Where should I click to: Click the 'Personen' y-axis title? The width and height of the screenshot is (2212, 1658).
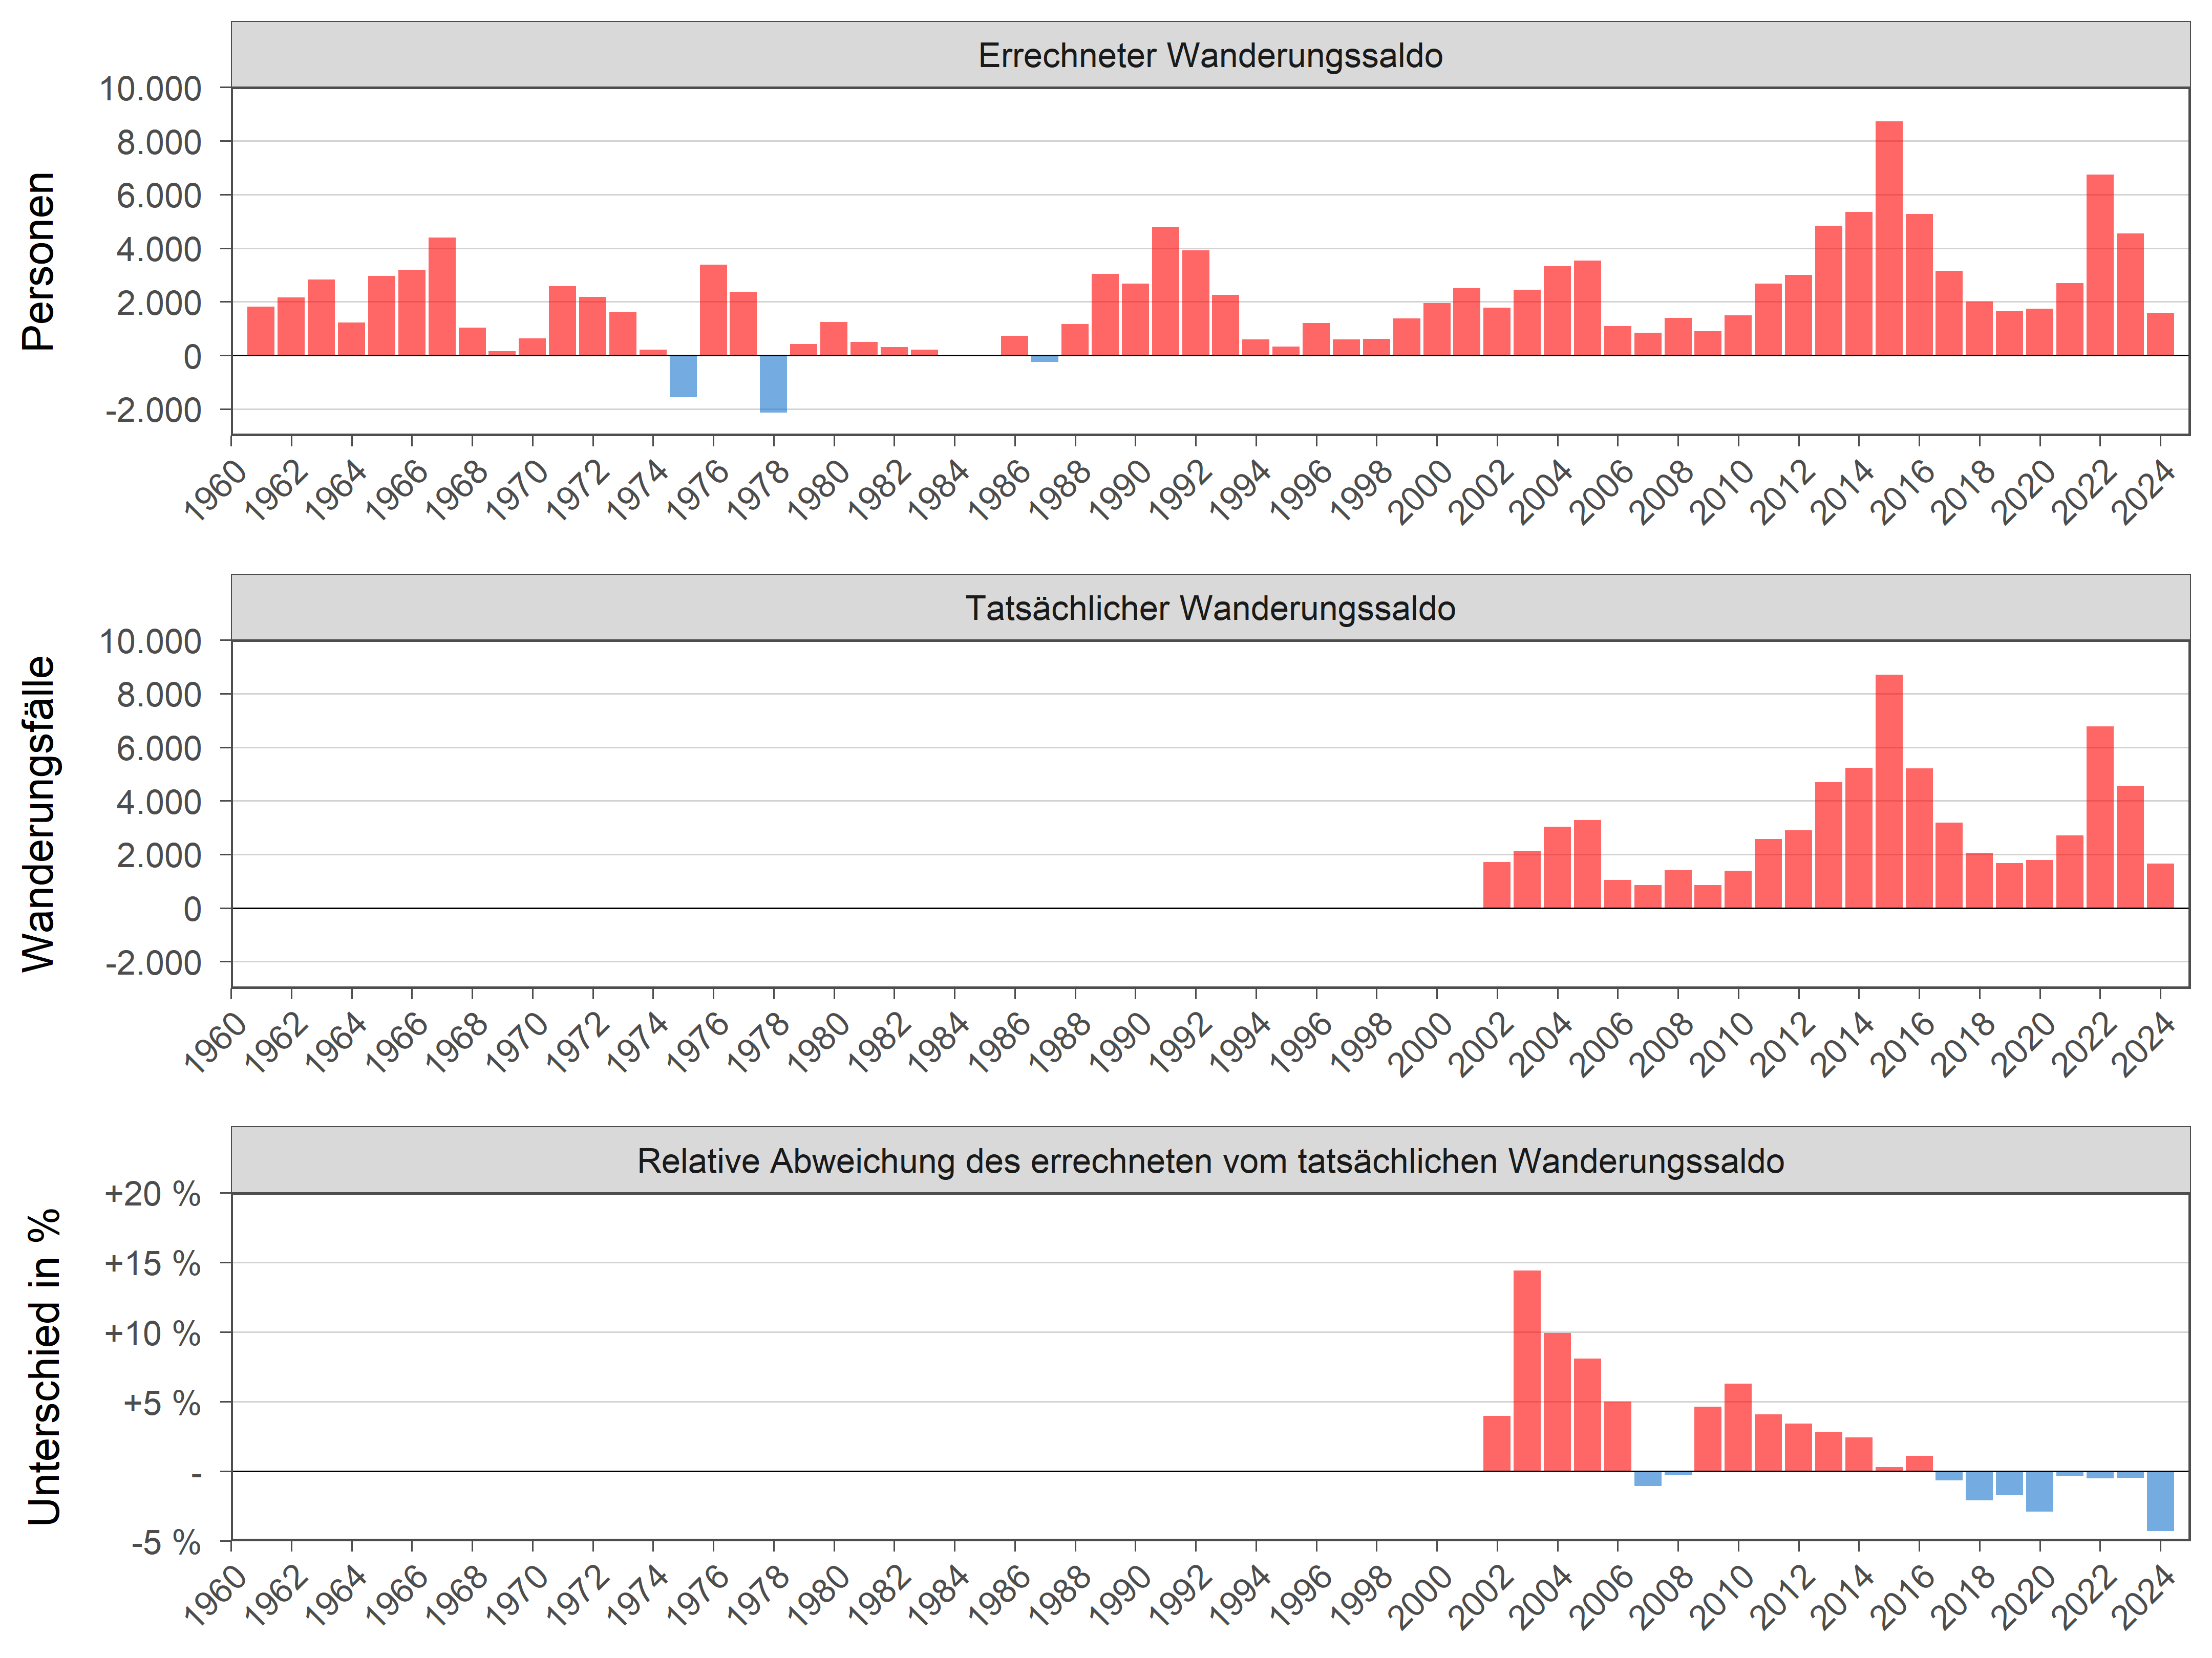[38, 261]
